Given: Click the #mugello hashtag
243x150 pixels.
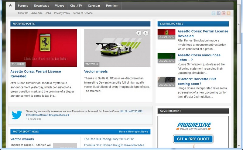Looking at the screenshot, I should pos(53,115).
